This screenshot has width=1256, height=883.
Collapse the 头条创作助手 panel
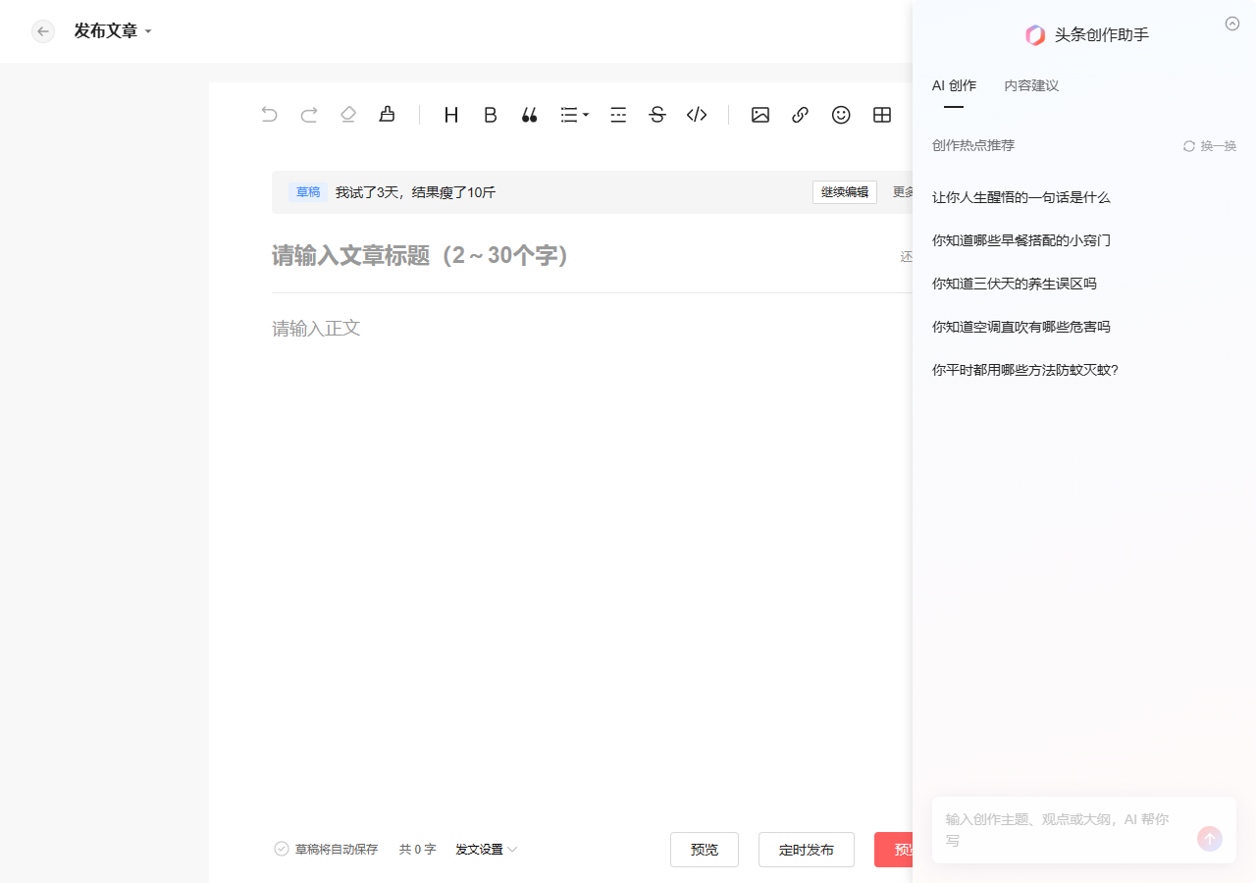coord(1232,24)
